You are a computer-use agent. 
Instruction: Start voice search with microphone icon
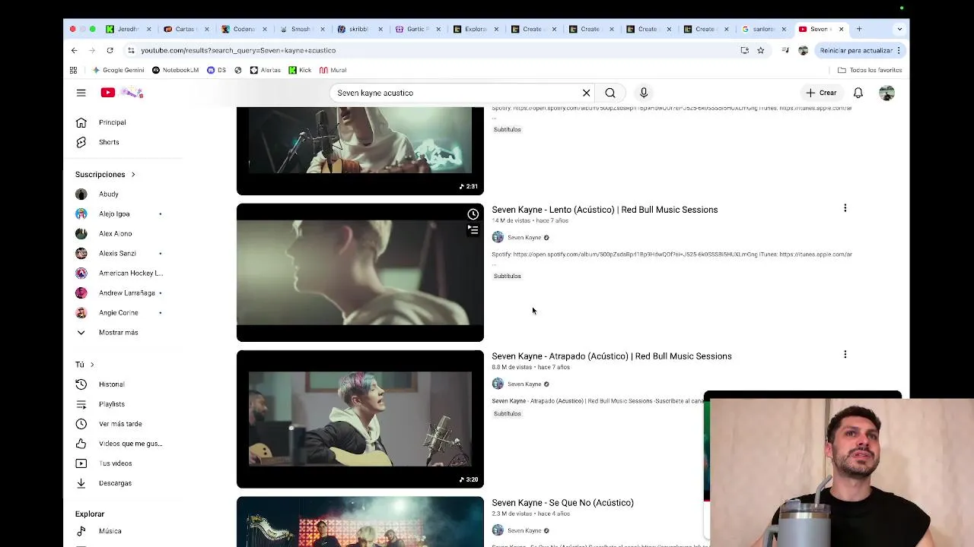coord(644,93)
